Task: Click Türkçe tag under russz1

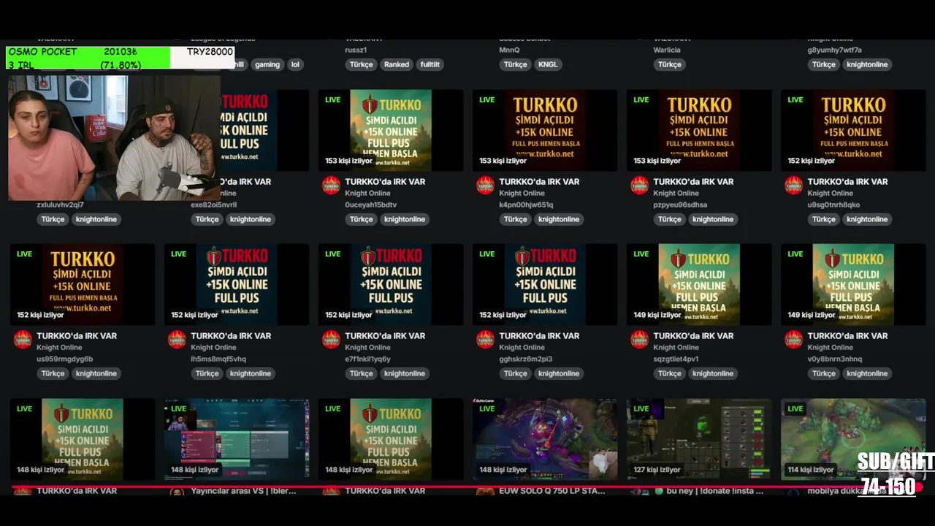Action: [361, 64]
